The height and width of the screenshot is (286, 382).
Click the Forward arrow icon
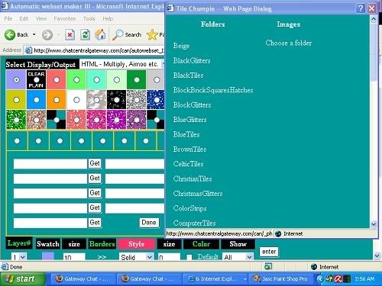pos(47,35)
